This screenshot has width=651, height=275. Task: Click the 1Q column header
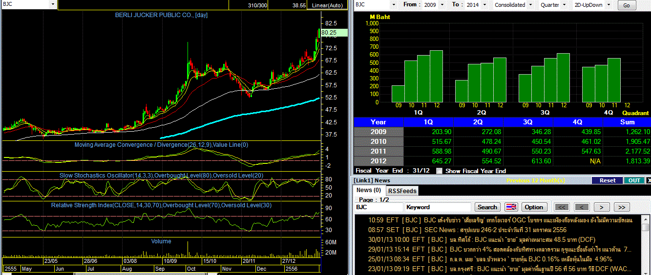point(428,122)
